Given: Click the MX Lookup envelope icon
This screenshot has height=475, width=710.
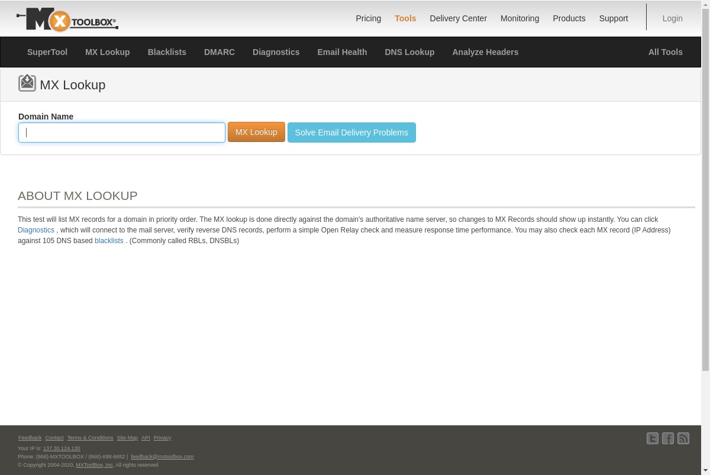Looking at the screenshot, I should click(27, 83).
